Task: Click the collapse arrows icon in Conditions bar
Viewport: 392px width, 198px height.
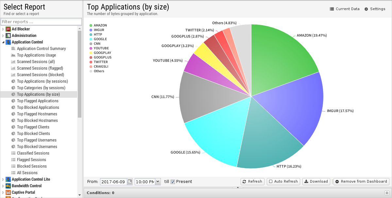Action: point(387,193)
